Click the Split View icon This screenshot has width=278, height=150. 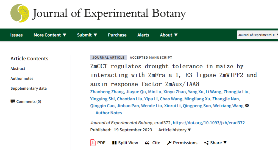coord(114,143)
